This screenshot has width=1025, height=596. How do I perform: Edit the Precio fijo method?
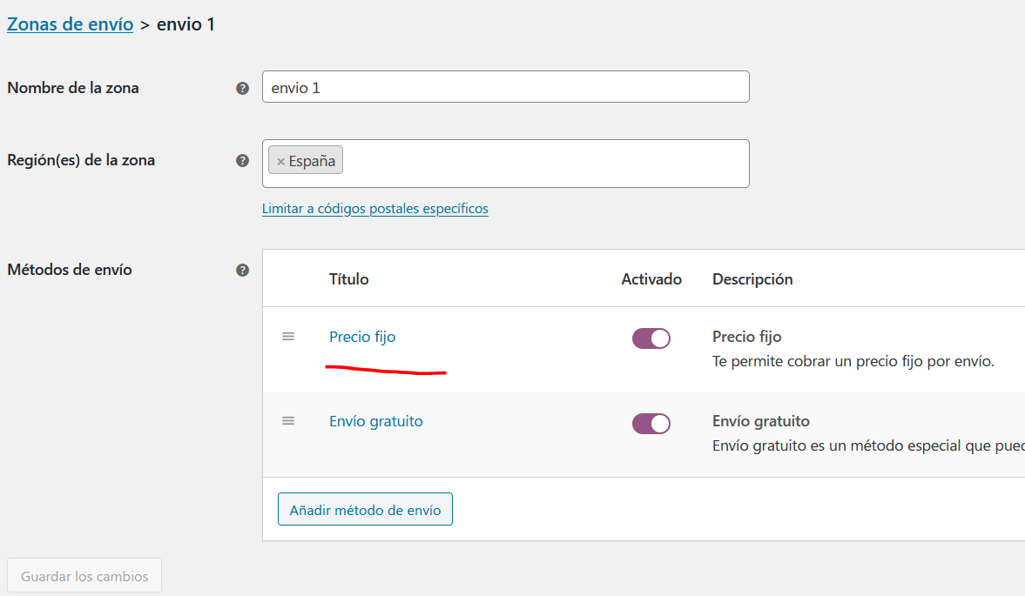pos(362,337)
